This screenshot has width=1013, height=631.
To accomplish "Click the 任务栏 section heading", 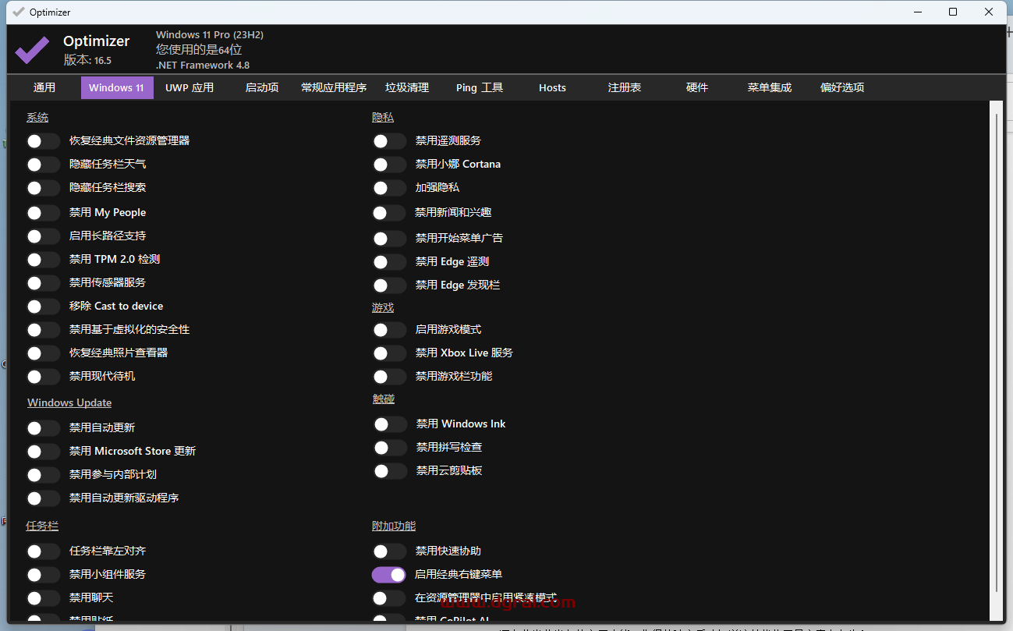I will point(42,526).
